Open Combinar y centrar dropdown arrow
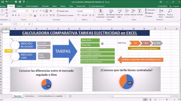The height and width of the screenshot is (101, 181). point(75,15)
